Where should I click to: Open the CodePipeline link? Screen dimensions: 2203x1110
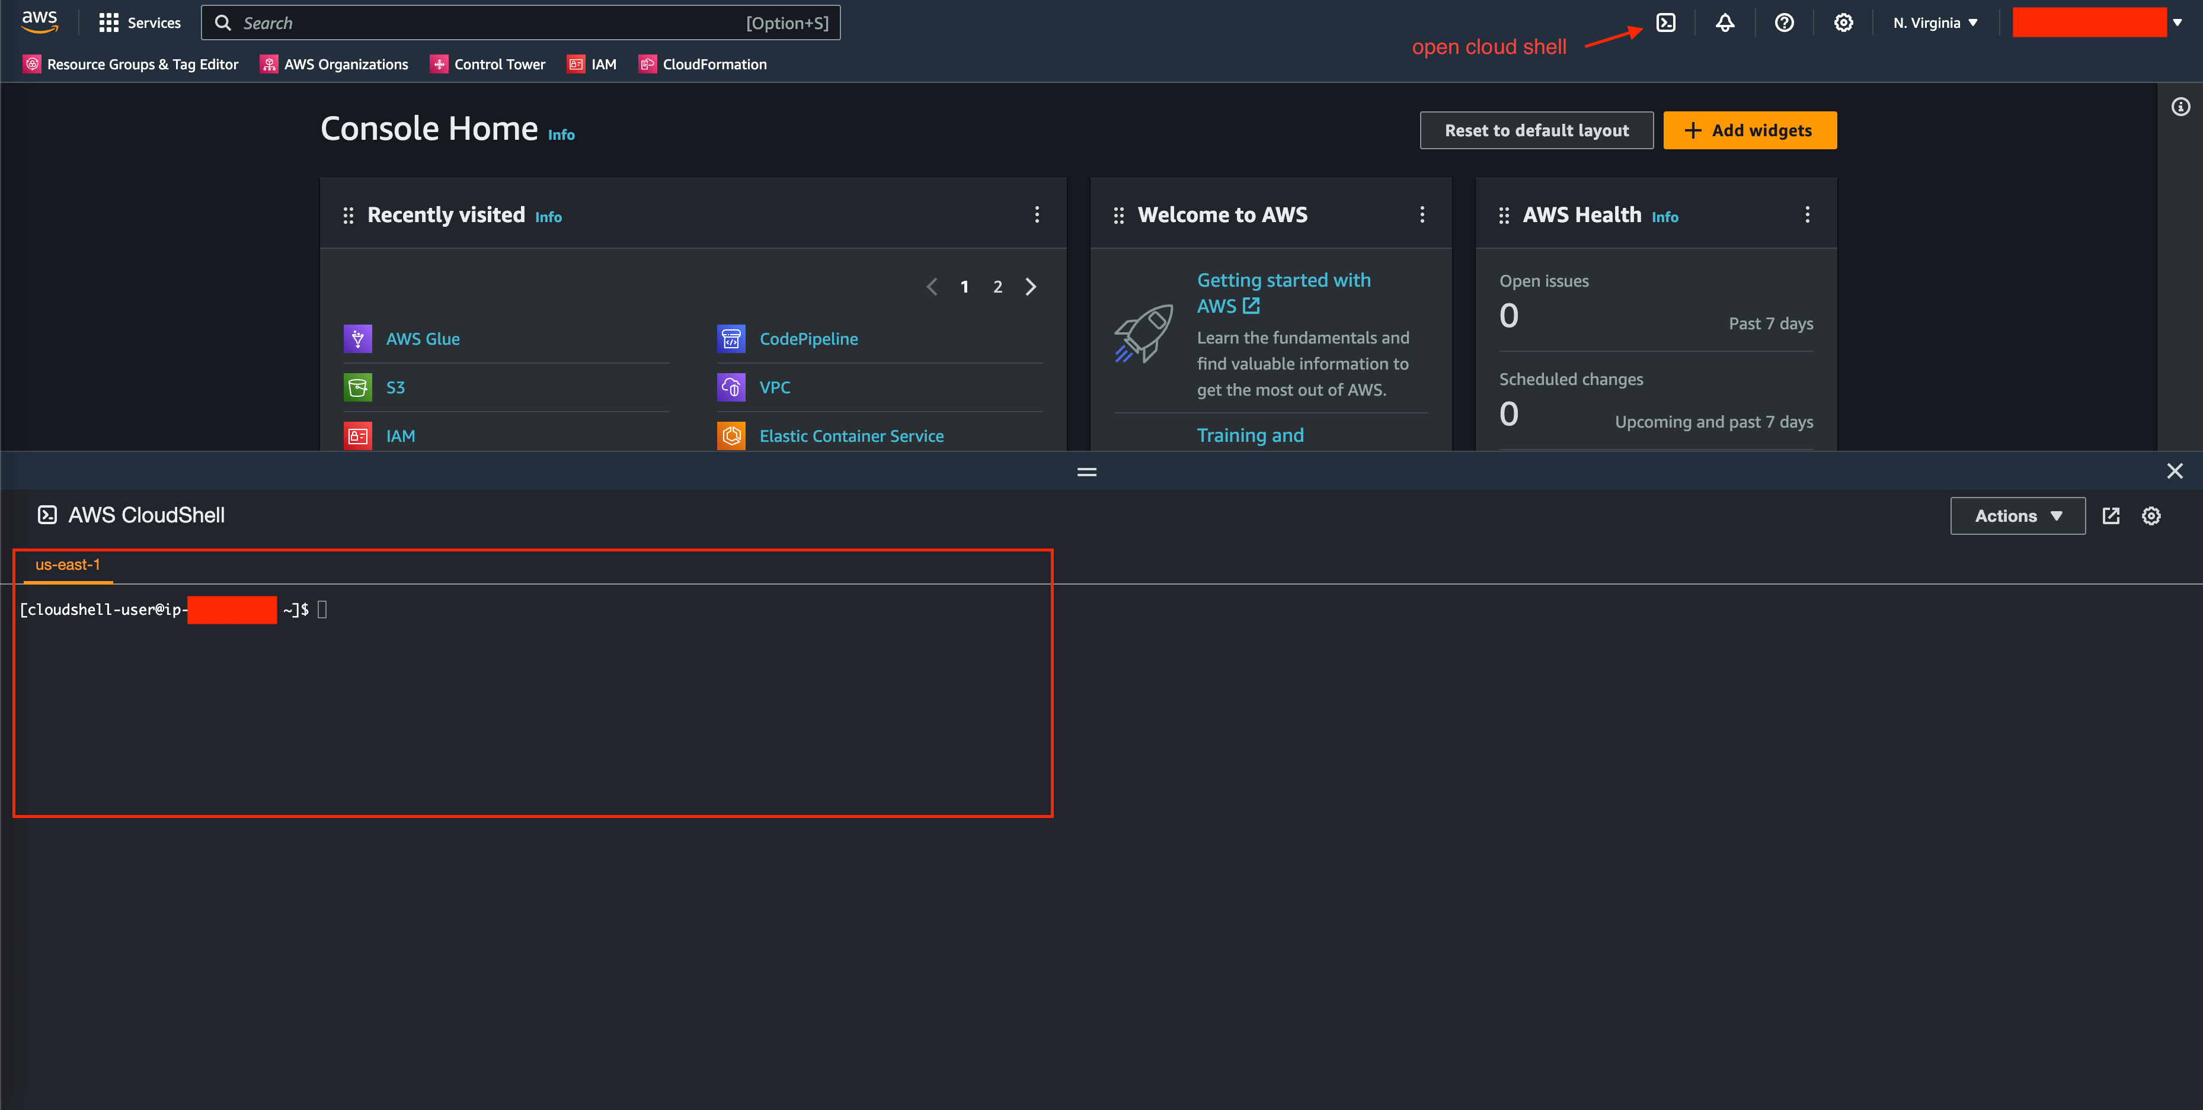coord(809,339)
